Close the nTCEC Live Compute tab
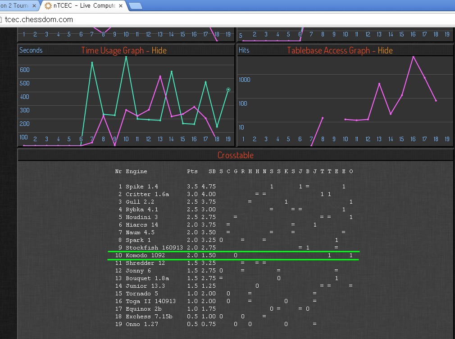Screen dimensions: 455x339 pyautogui.click(x=121, y=5)
